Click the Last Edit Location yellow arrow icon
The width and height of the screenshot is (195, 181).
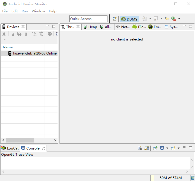coord(167,19)
